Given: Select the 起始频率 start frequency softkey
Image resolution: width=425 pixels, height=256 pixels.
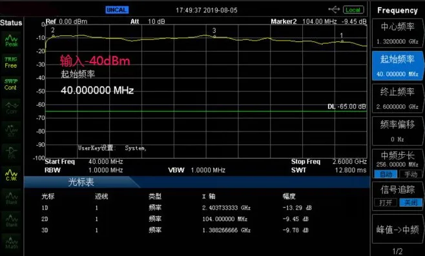Looking at the screenshot, I should [397, 66].
